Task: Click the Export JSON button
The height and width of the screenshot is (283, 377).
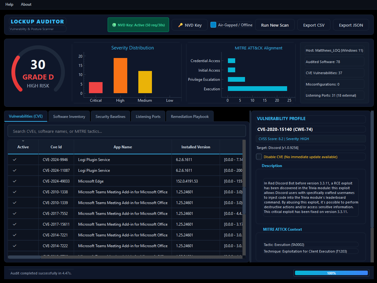Action: tap(351, 25)
